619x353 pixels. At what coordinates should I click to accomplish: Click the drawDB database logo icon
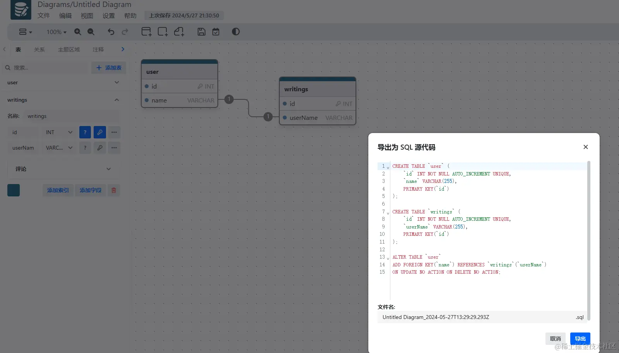click(21, 10)
